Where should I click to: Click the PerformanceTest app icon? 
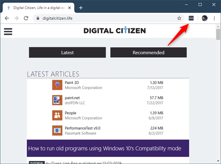57,131
